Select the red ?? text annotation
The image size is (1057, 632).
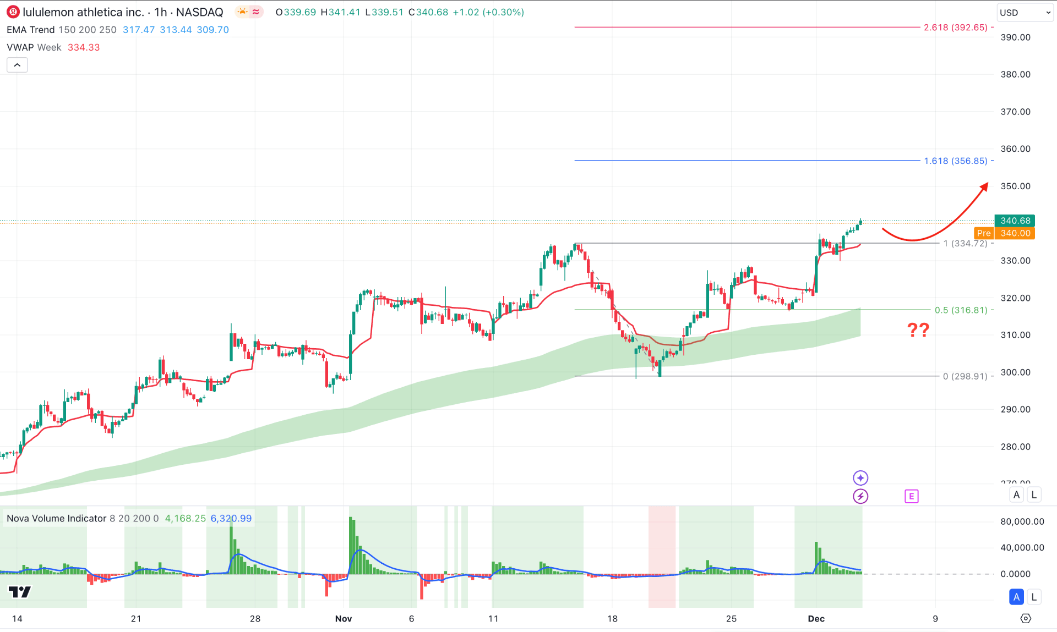(918, 330)
